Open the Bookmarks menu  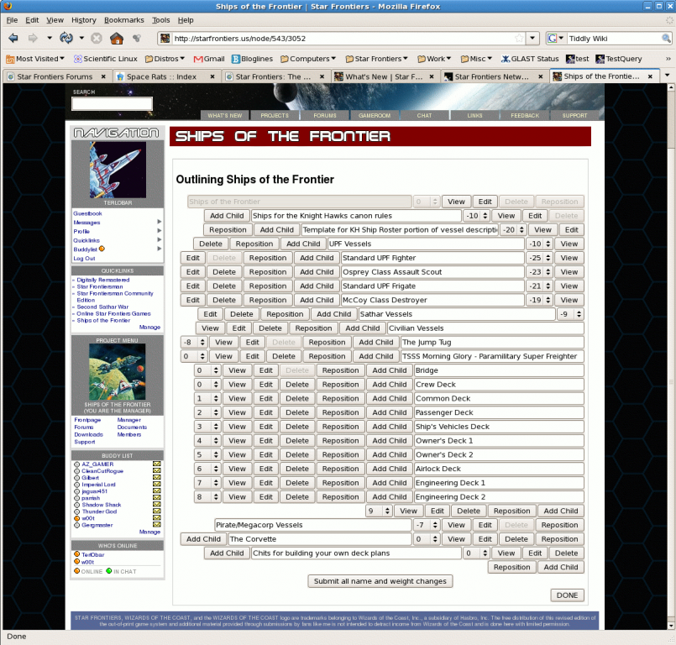pos(123,19)
